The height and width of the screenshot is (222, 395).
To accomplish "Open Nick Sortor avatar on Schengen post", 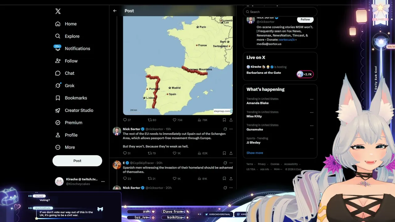I will click(x=117, y=131).
